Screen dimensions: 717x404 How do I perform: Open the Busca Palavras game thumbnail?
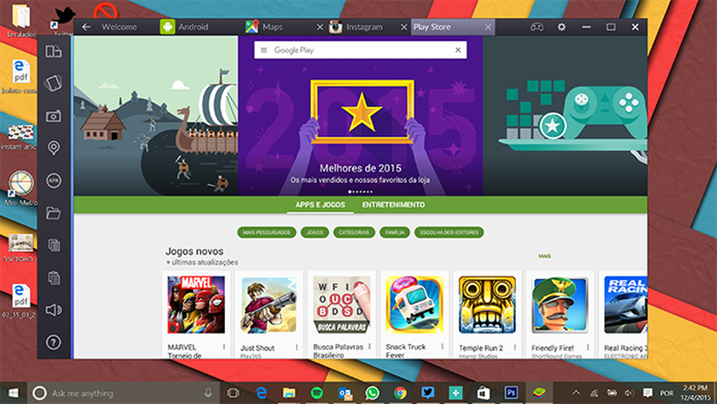[342, 304]
